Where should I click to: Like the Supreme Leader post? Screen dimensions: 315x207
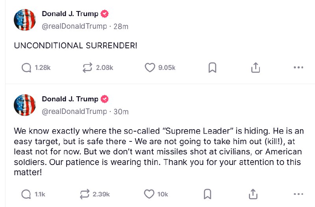[149, 194]
